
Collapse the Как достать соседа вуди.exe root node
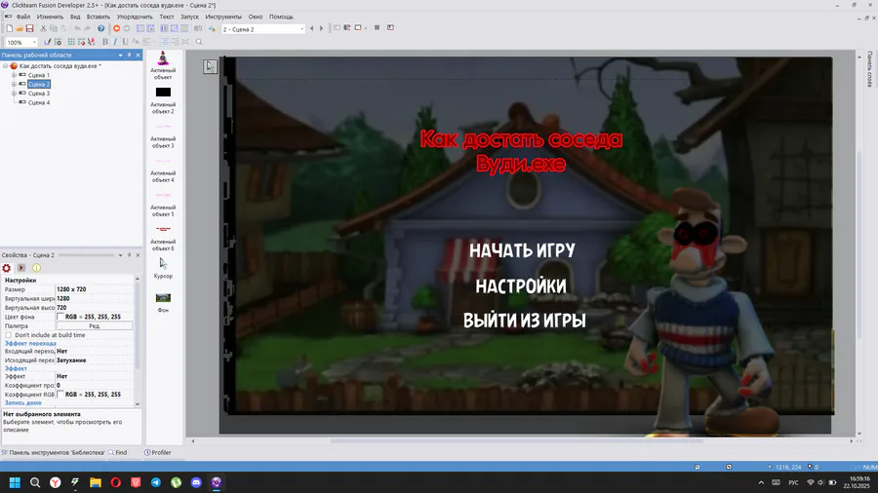coord(6,66)
